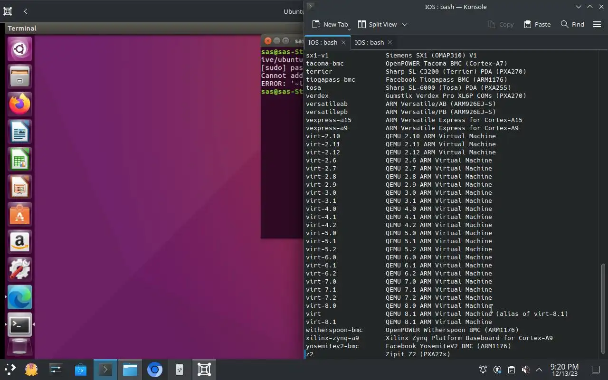
Task: Open System Settings in the Unity launcher
Action: (19, 269)
